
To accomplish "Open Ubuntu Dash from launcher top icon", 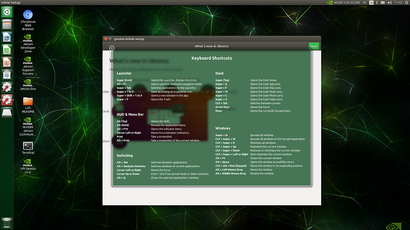I will pos(7,12).
